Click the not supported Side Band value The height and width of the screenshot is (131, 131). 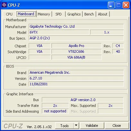(55, 111)
